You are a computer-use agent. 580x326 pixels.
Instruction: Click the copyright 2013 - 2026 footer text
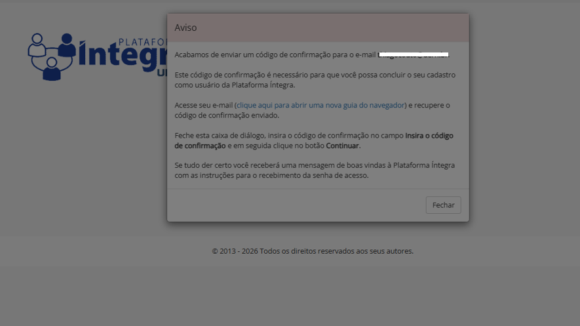[x=313, y=251]
